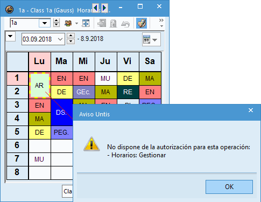
Task: Click the Untis clock icon in the title bar
Action: pyautogui.click(x=9, y=10)
